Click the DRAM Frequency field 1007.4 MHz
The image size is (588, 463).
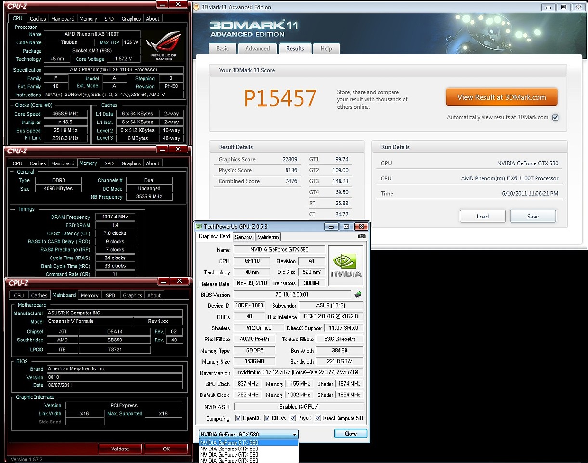pos(116,217)
